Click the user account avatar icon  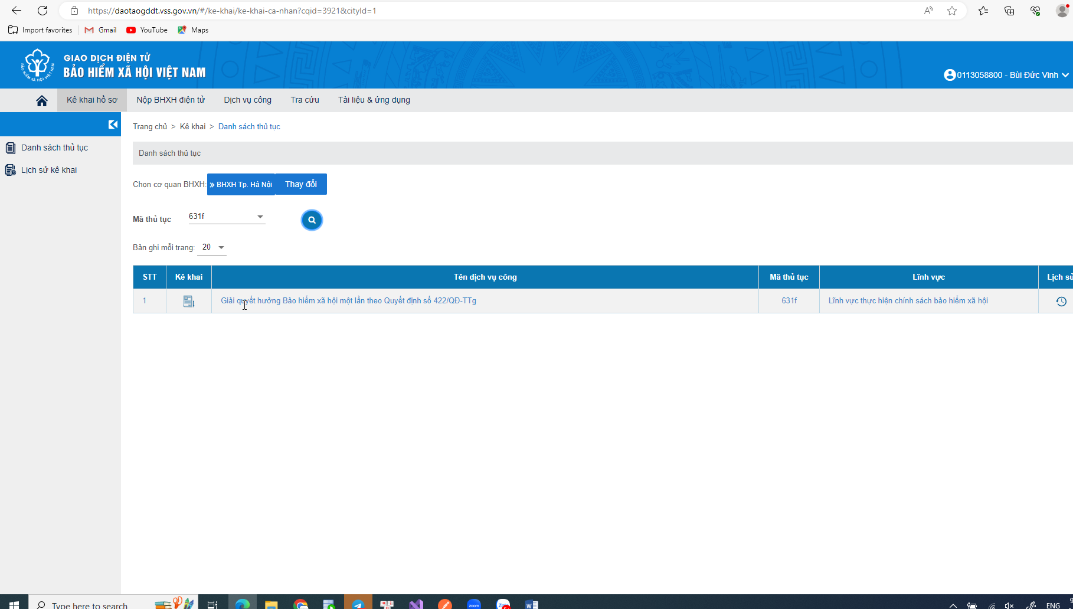coord(950,75)
